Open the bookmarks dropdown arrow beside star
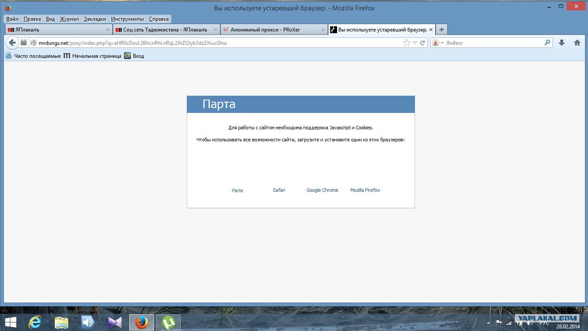Screen dimensions: 588x331 point(415,43)
